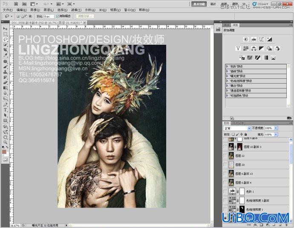Add a Curves adjustment
Screen dimensions: 294x228
click(x=262, y=39)
